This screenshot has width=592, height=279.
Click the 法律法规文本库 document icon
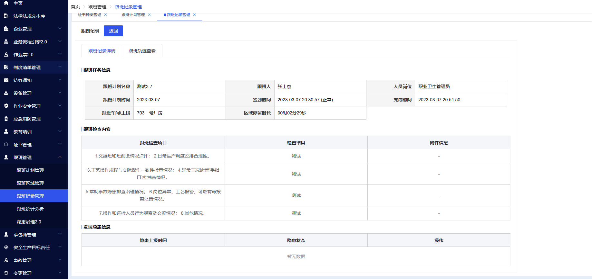[x=6, y=16]
